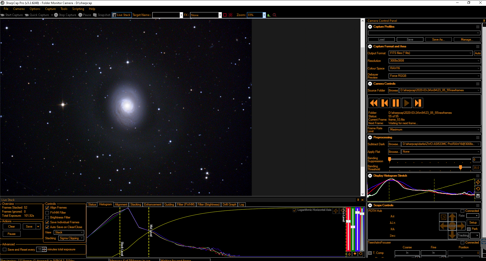The width and height of the screenshot is (486, 261).
Task: Click the spiral search scope button
Action: click(x=443, y=217)
